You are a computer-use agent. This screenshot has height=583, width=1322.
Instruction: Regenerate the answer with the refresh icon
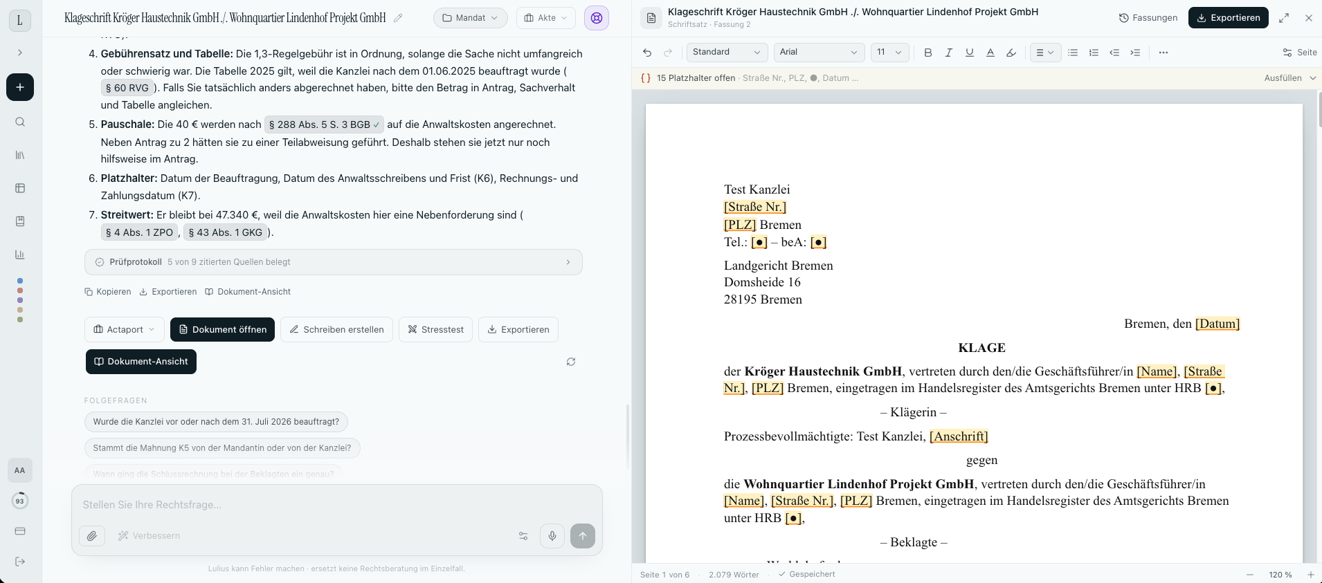pos(571,362)
